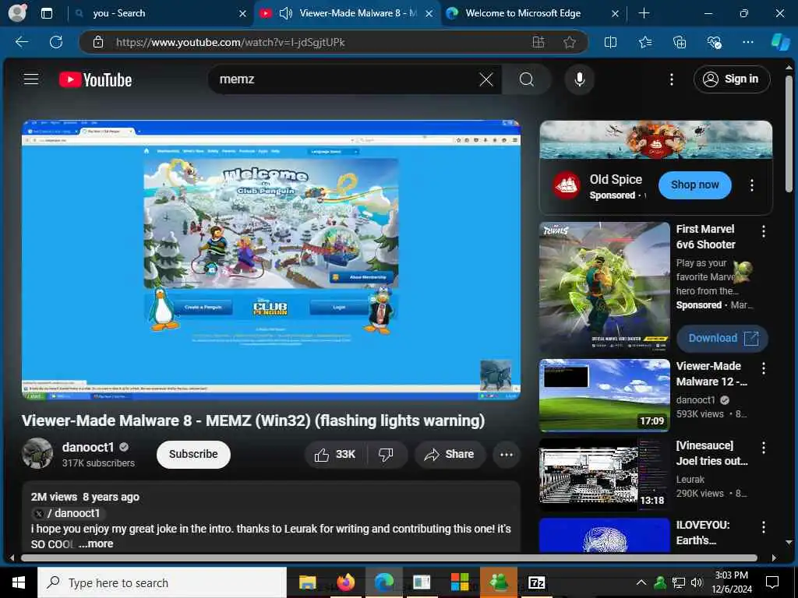Play Viewer-Made Malware 12 thumbnail
The image size is (798, 598).
605,396
